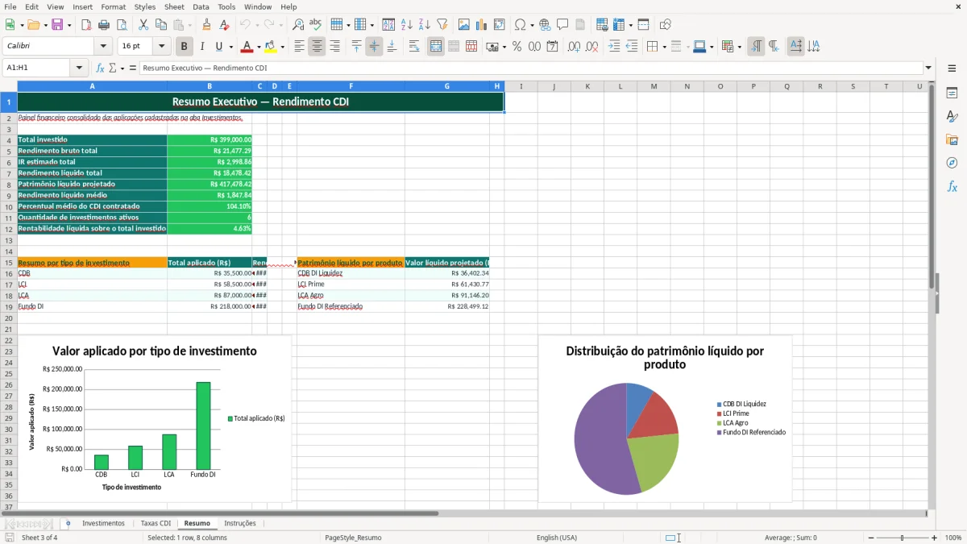Activate the Clone Formatting paintbrush
Screen dimensions: 967x544
[206, 25]
